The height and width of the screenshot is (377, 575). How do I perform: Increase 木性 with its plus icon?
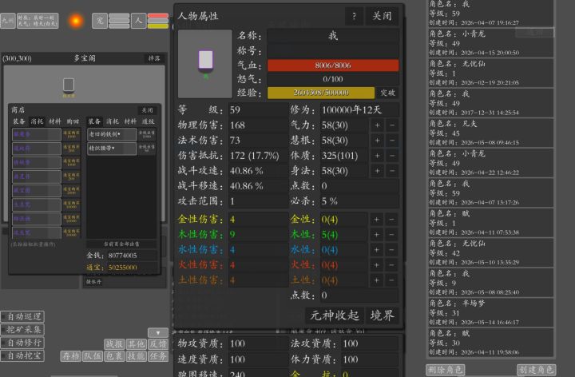click(x=377, y=235)
